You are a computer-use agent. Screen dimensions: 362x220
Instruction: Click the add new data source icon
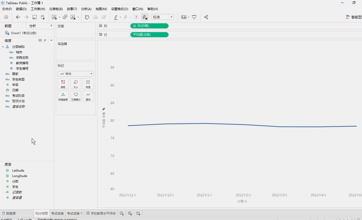pos(43,17)
